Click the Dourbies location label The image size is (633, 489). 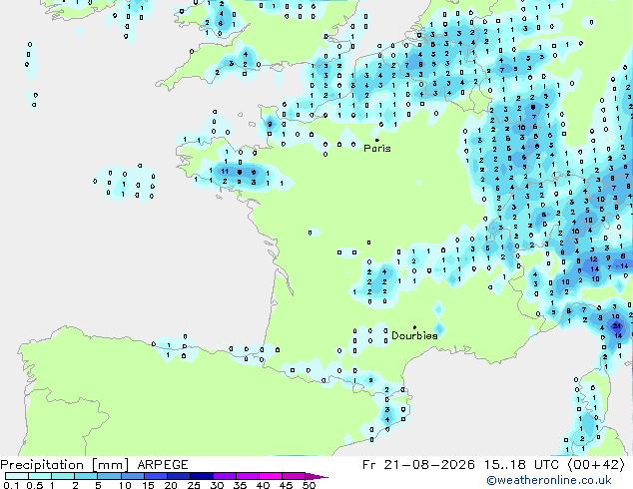(414, 335)
